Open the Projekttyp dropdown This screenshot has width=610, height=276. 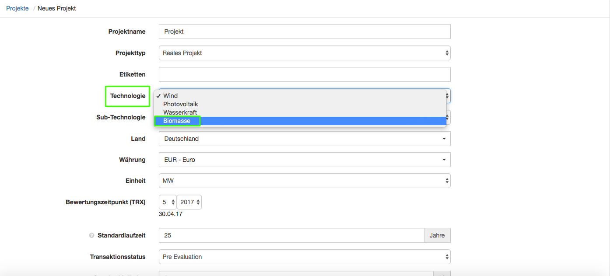(304, 53)
